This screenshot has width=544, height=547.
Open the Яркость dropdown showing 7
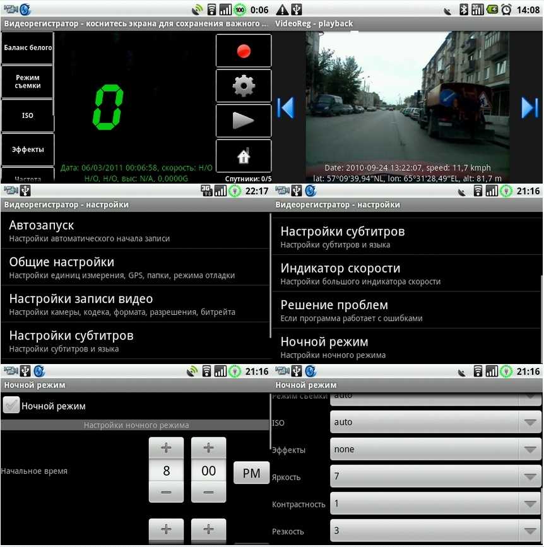(x=435, y=476)
